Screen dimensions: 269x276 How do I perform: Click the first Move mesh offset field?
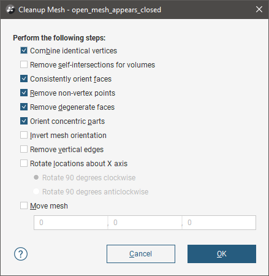coord(71,223)
